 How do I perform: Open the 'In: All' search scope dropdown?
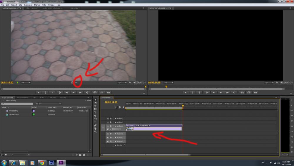(x=50, y=103)
